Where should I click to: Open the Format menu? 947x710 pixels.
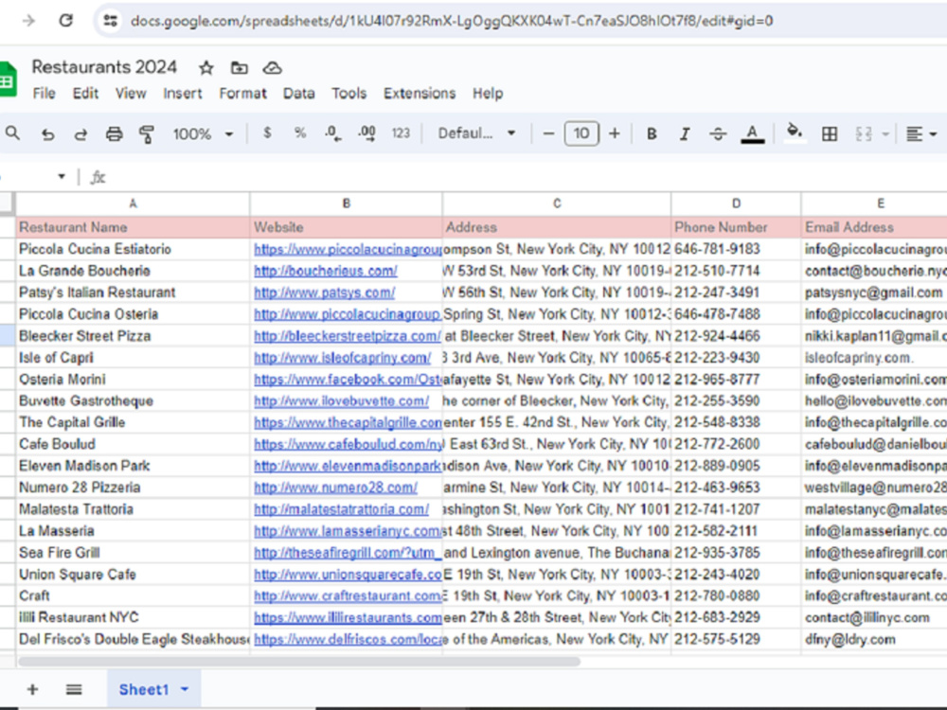click(x=242, y=94)
